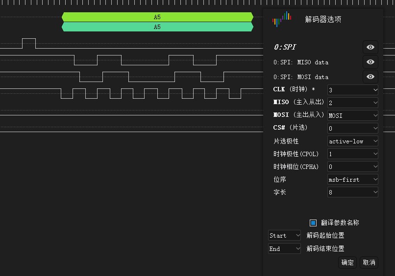Open the 时钟相位 (CPHA) dropdown
Screen dimensions: 395x276
point(352,166)
